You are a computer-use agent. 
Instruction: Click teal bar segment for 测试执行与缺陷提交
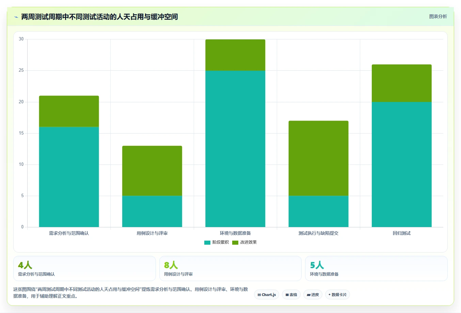click(x=318, y=211)
